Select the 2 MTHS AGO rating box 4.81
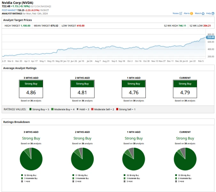Image resolution: width=216 pixels, height=192 pixels. tap(82, 89)
